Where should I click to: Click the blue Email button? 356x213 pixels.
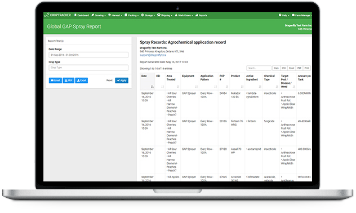[x=55, y=81]
